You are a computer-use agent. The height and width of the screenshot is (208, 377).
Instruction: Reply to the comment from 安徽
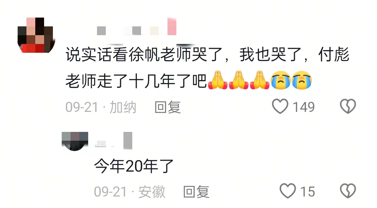tap(196, 192)
